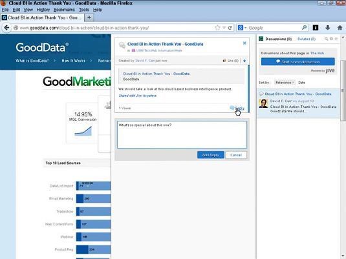The width and height of the screenshot is (346, 259).
Task: Submit with the Add Reply button
Action: (211, 155)
